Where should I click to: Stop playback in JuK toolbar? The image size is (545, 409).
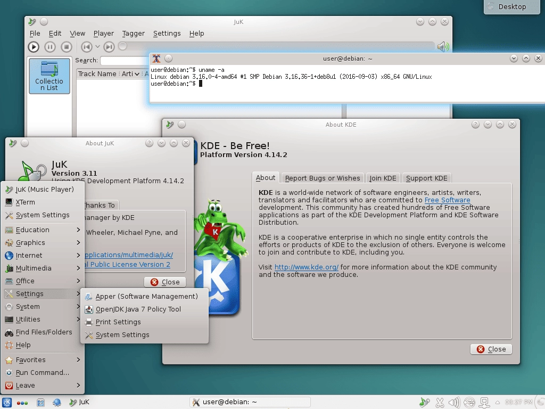click(x=67, y=47)
